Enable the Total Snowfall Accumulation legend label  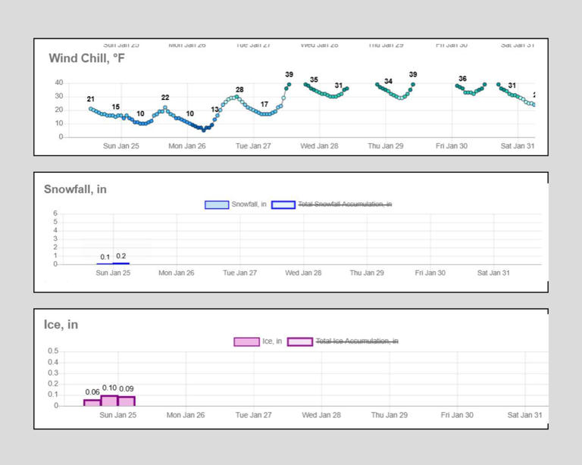pos(345,204)
